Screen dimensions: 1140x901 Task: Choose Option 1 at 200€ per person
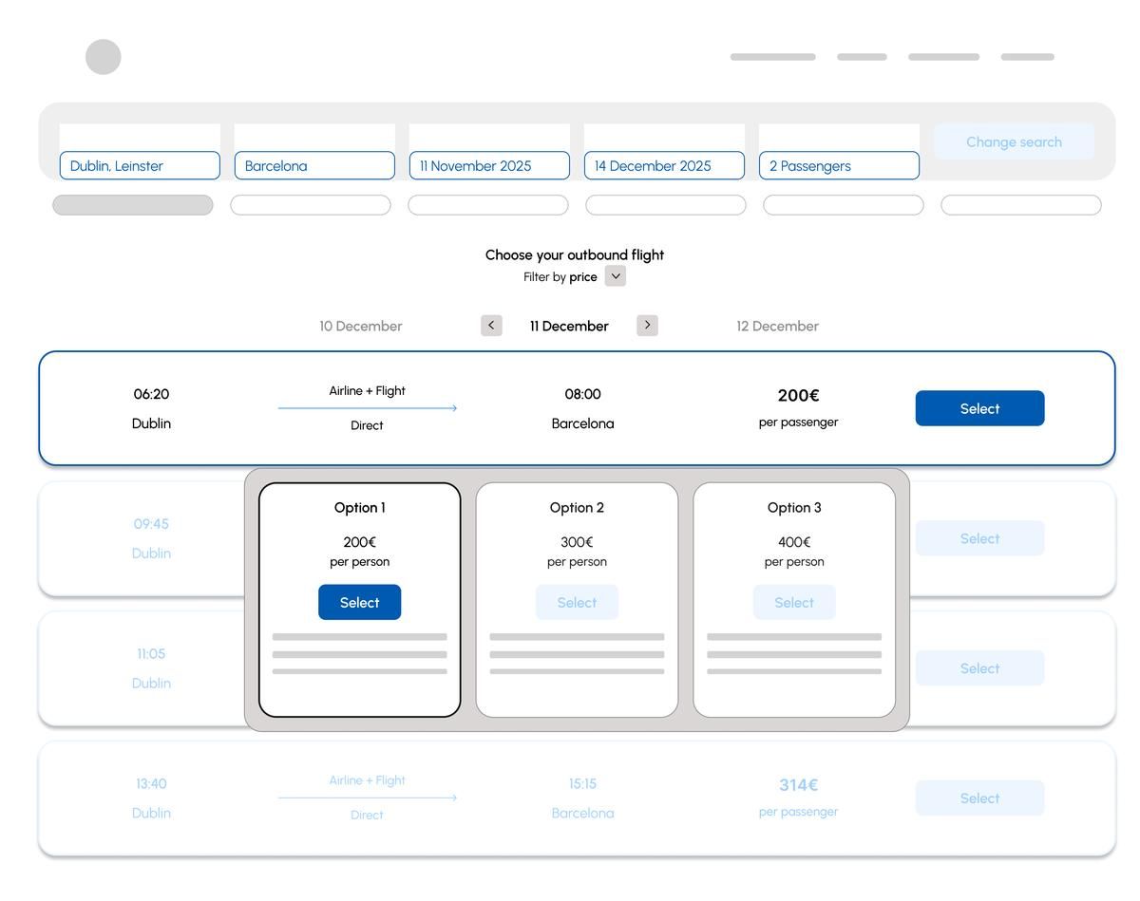coord(359,602)
